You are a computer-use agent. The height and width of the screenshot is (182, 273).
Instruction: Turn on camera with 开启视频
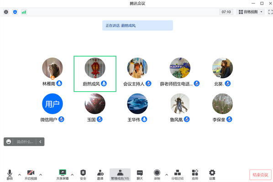click(31, 175)
